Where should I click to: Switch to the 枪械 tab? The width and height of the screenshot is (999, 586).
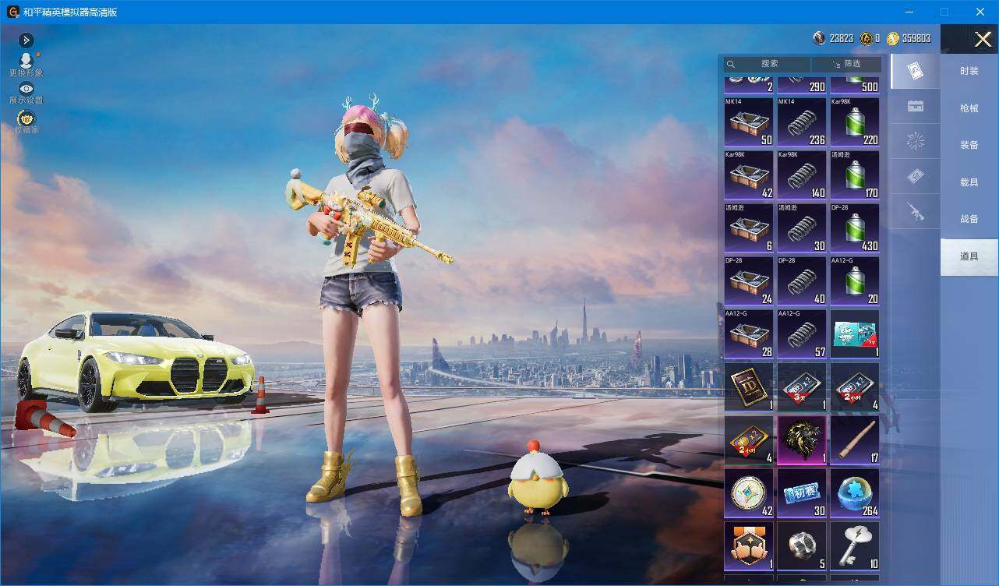(969, 108)
